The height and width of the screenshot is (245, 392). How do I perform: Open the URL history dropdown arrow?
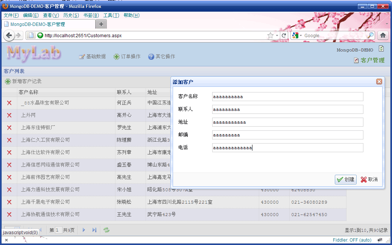[x=277, y=35]
